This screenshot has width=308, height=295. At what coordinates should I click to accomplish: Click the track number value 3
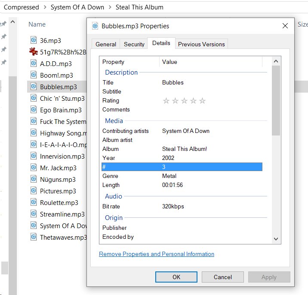point(163,167)
